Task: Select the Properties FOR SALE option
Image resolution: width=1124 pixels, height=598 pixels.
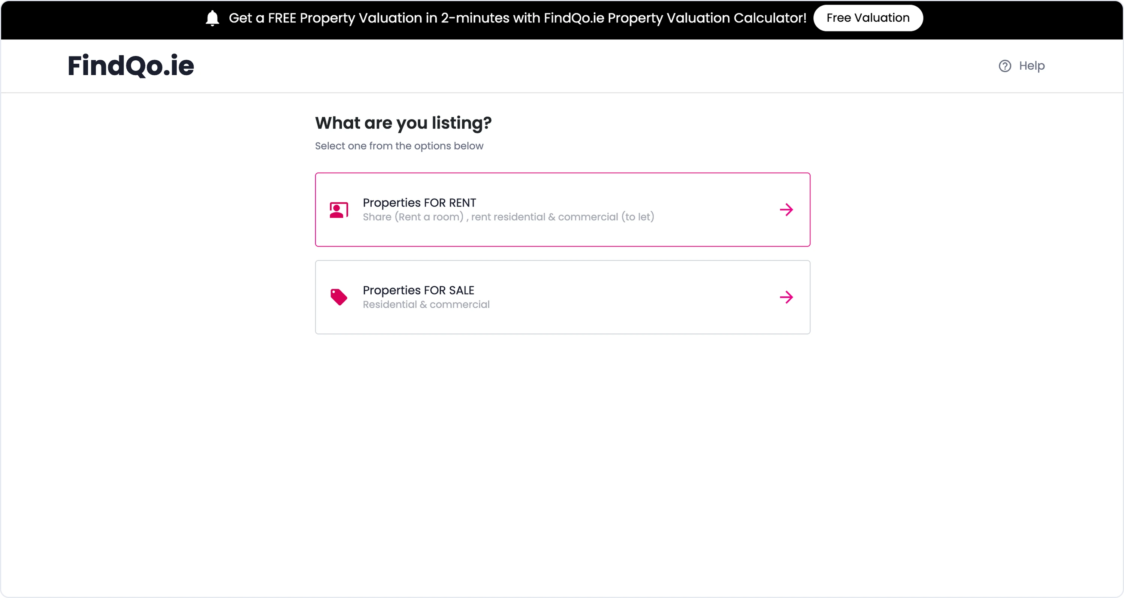Action: (562, 297)
